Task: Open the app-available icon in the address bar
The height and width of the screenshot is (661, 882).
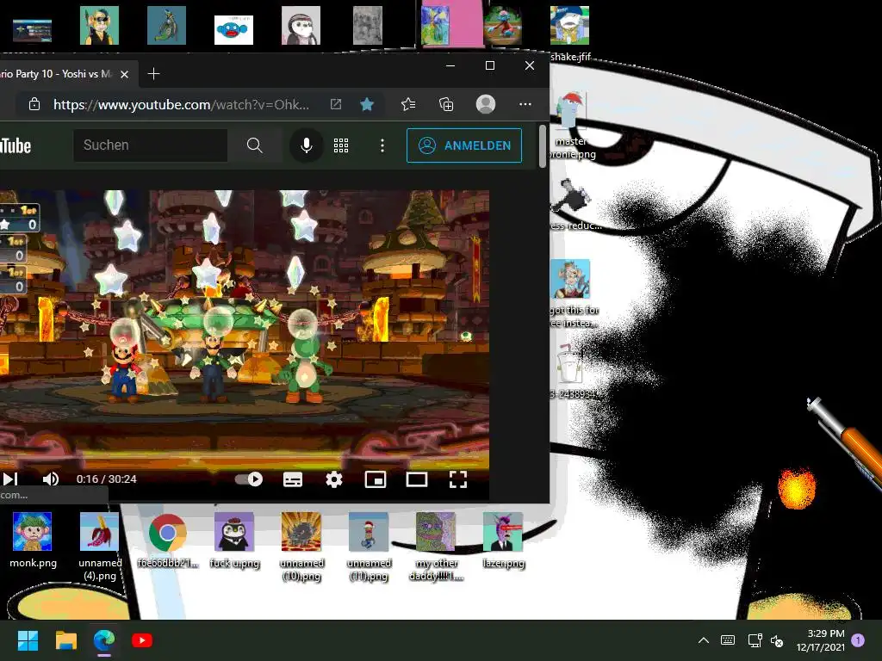Action: [x=335, y=104]
